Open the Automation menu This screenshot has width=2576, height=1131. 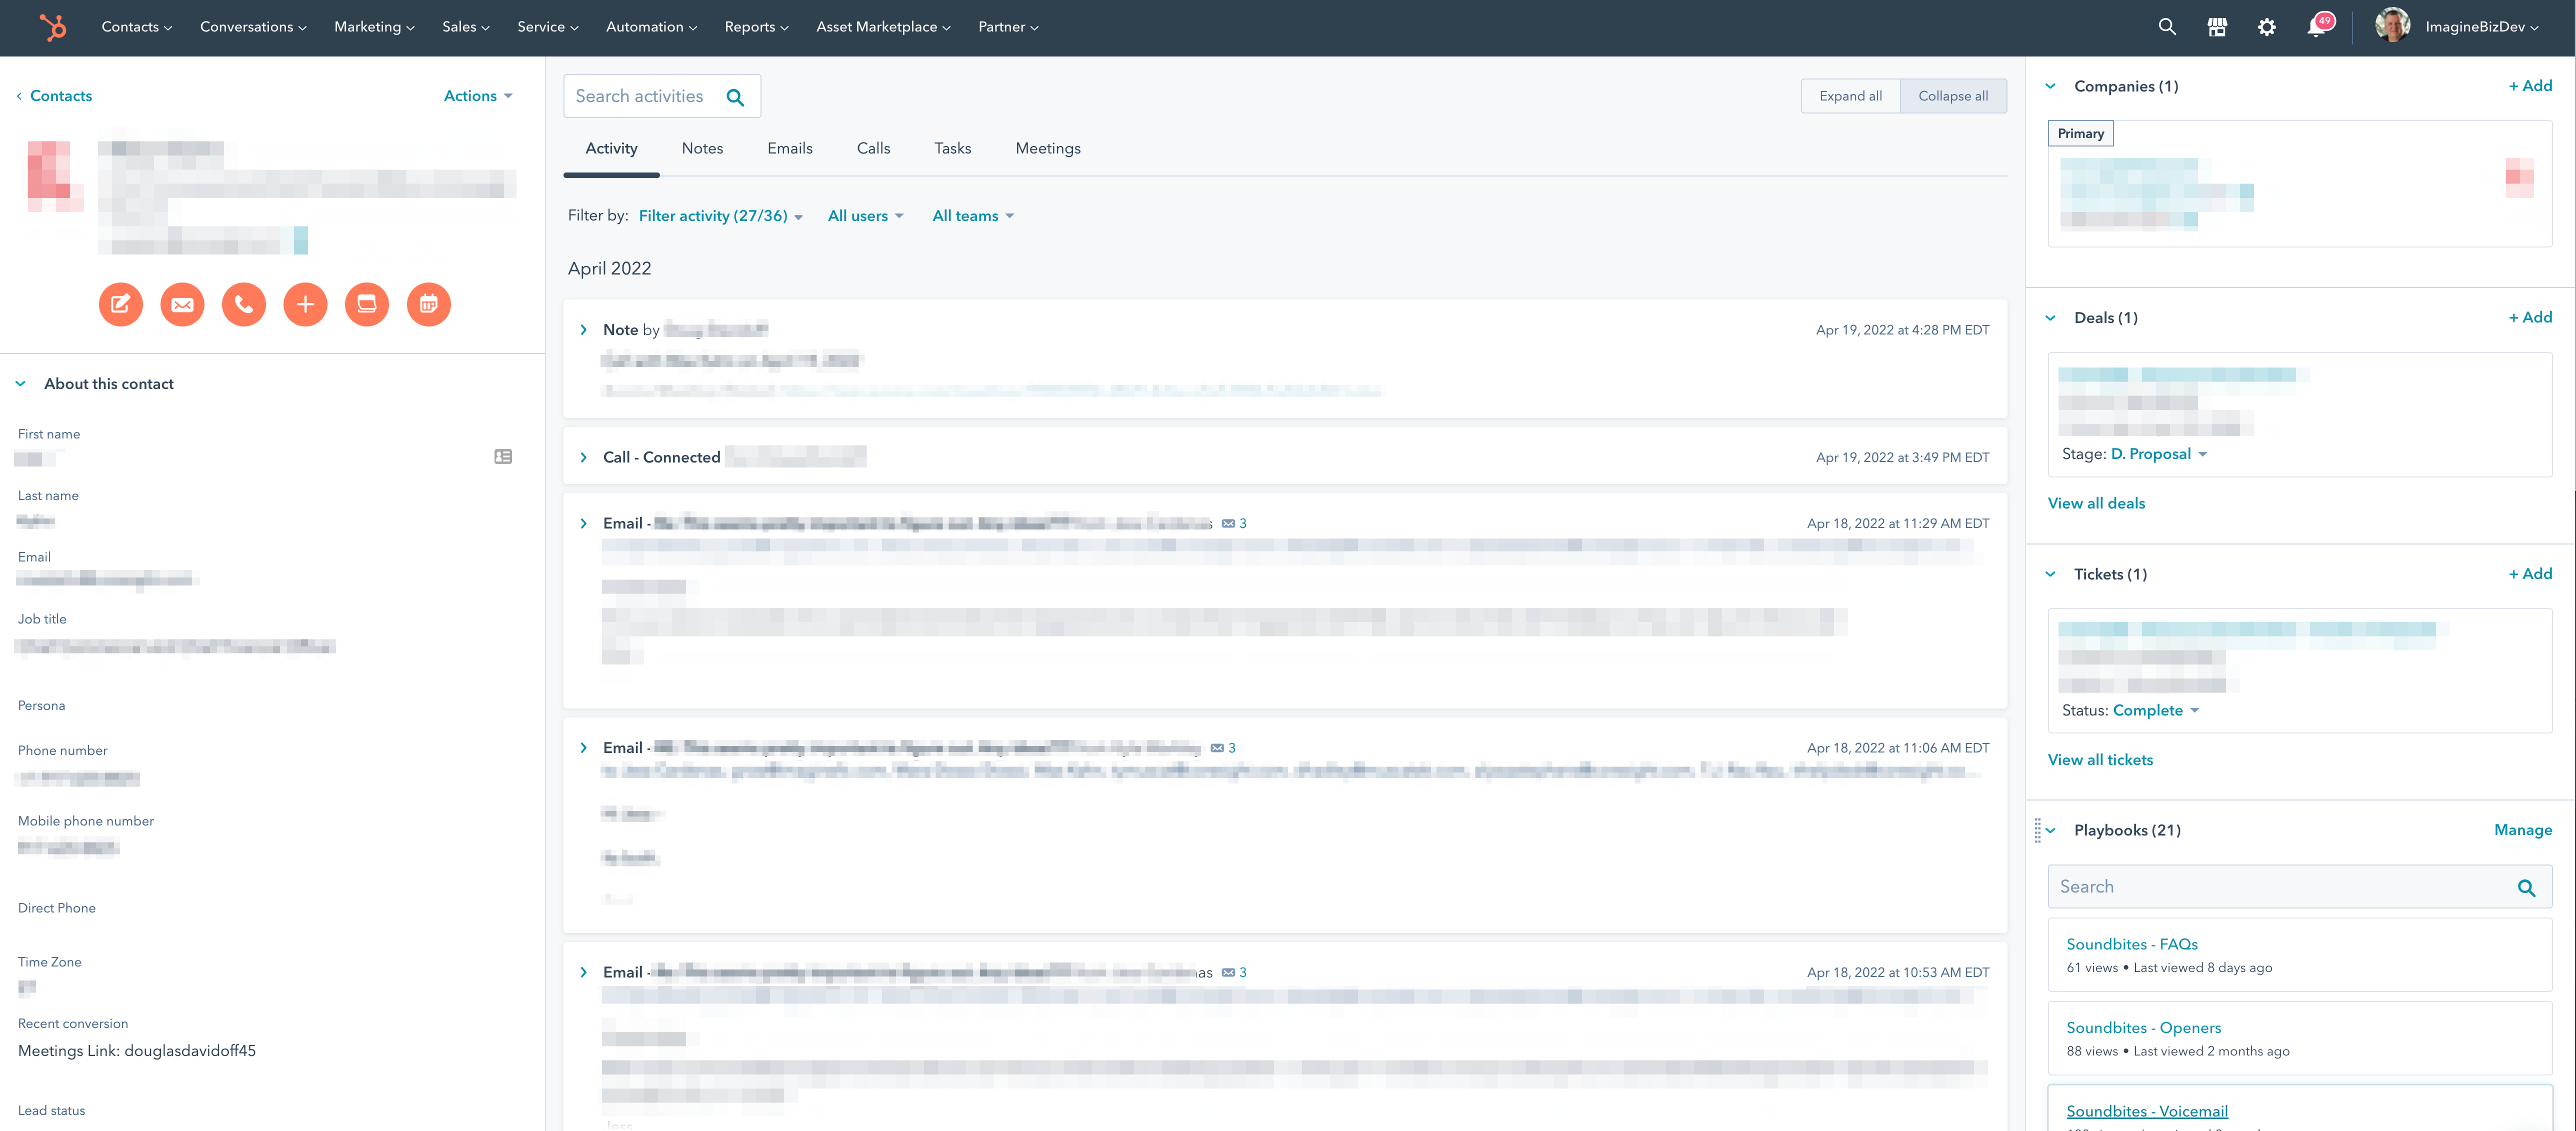(x=650, y=27)
